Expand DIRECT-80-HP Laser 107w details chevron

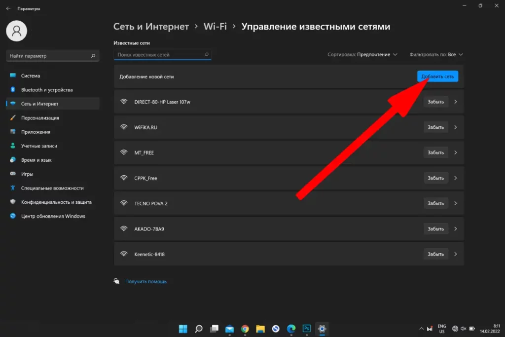(x=455, y=102)
